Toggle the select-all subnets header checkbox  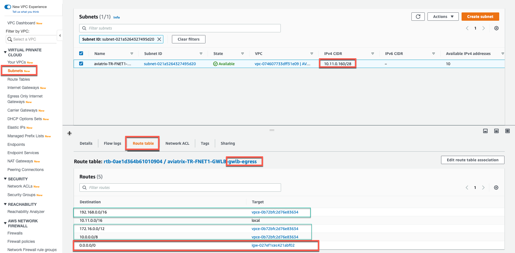(81, 53)
